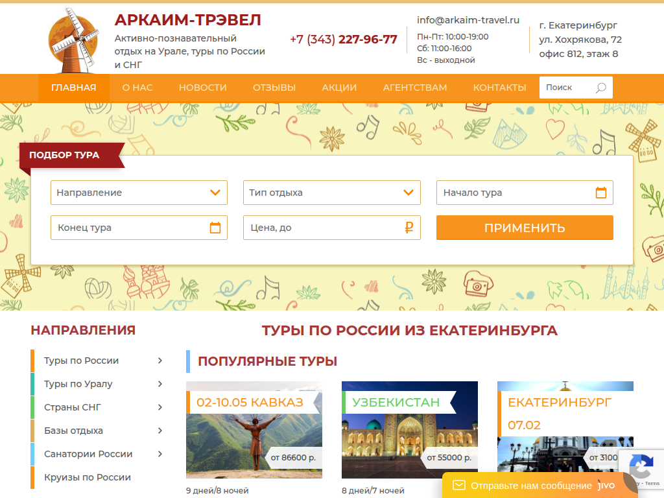
Task: Click the Аркаим-Трэвел windmill logo
Action: pyautogui.click(x=71, y=38)
